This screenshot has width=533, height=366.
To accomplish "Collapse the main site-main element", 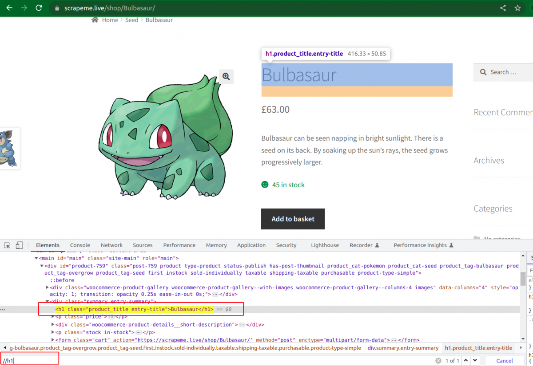I will point(36,258).
